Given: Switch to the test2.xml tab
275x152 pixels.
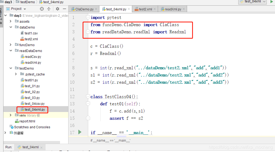Looking at the screenshot, I should point(145,9).
